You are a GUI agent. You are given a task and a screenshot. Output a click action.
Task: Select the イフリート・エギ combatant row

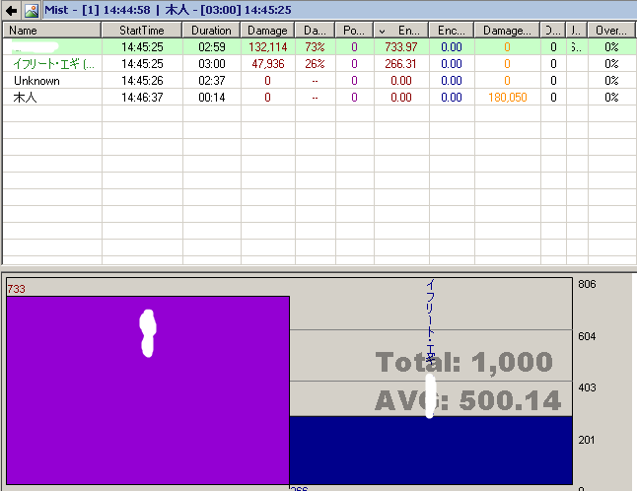pyautogui.click(x=319, y=64)
